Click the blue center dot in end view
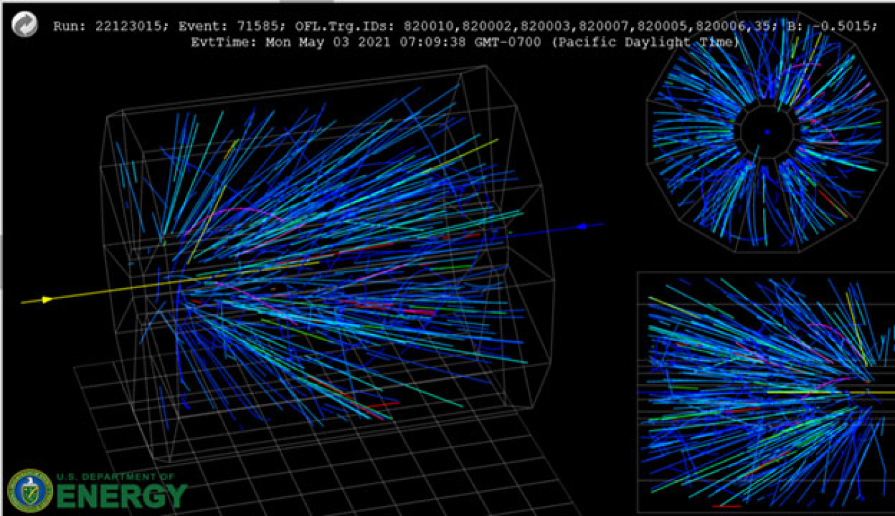895x516 pixels. click(x=766, y=132)
